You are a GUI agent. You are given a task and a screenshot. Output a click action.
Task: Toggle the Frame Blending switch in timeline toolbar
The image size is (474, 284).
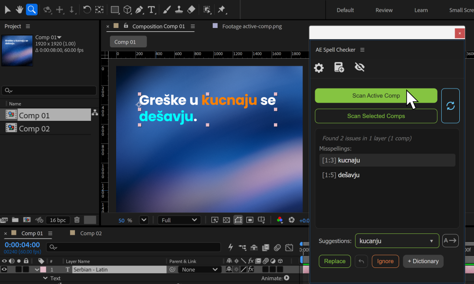click(x=265, y=248)
